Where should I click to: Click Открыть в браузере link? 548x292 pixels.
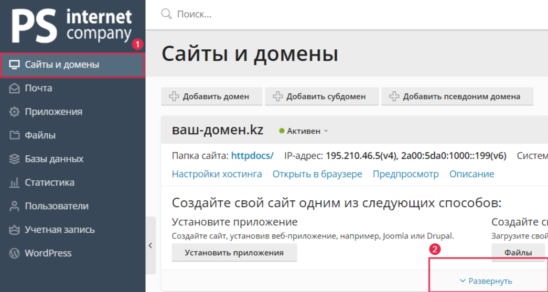point(317,174)
